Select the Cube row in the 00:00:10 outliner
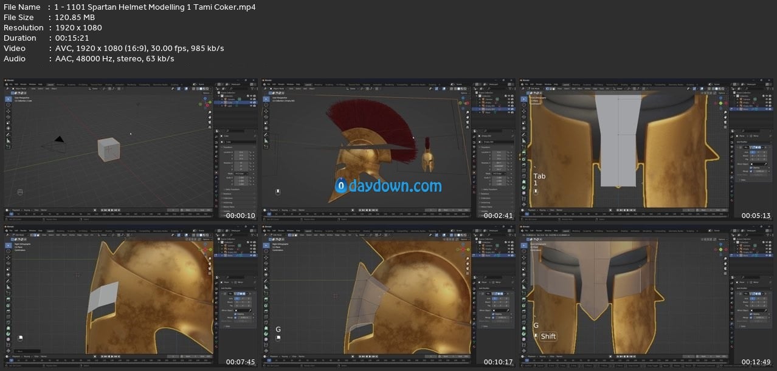Screen dimensions: 777x371 (x=235, y=103)
